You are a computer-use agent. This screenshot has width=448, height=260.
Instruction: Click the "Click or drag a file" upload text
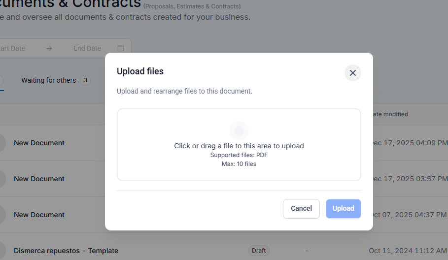tap(239, 146)
